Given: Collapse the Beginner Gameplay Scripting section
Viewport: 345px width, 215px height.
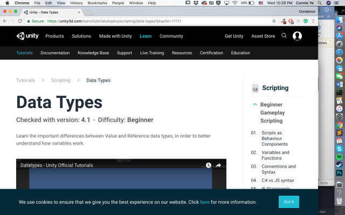Looking at the screenshot, I should (255, 104).
